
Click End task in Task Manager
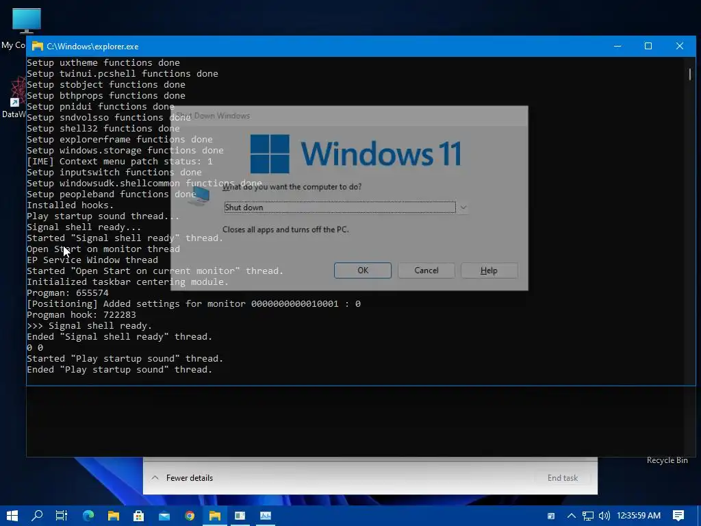563,477
